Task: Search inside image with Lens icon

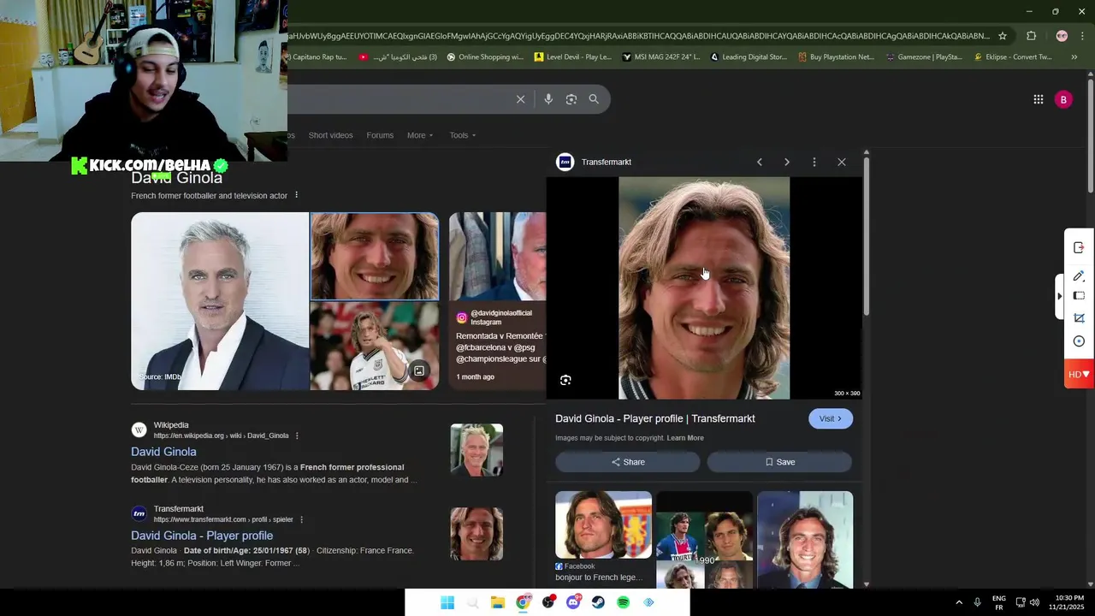Action: pos(565,380)
